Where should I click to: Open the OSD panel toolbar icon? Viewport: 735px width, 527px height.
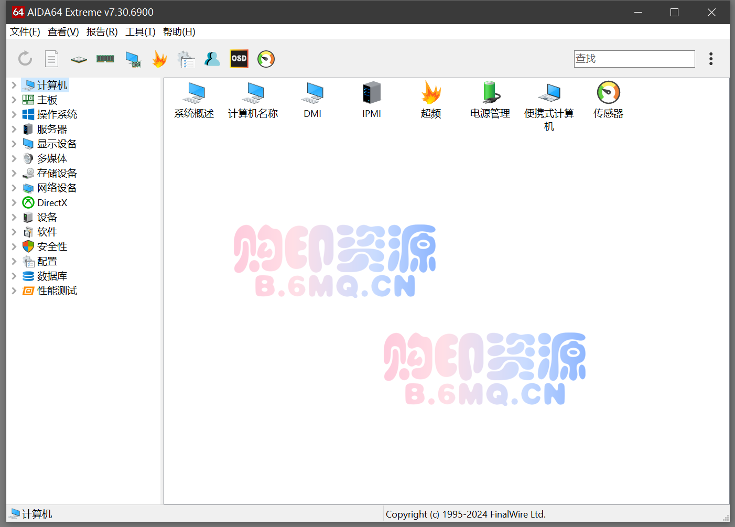239,59
